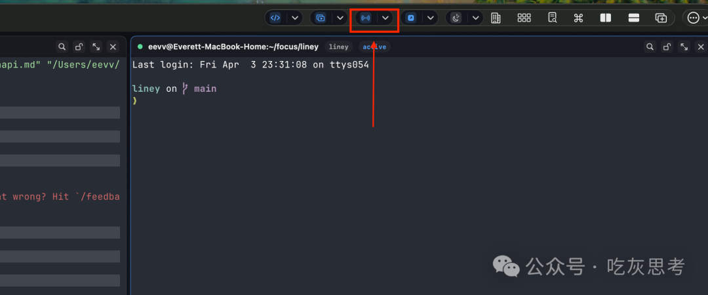Click the code brackets toolbar icon

click(275, 18)
